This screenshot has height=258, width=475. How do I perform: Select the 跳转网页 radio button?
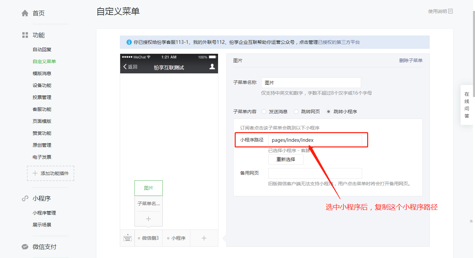click(296, 112)
